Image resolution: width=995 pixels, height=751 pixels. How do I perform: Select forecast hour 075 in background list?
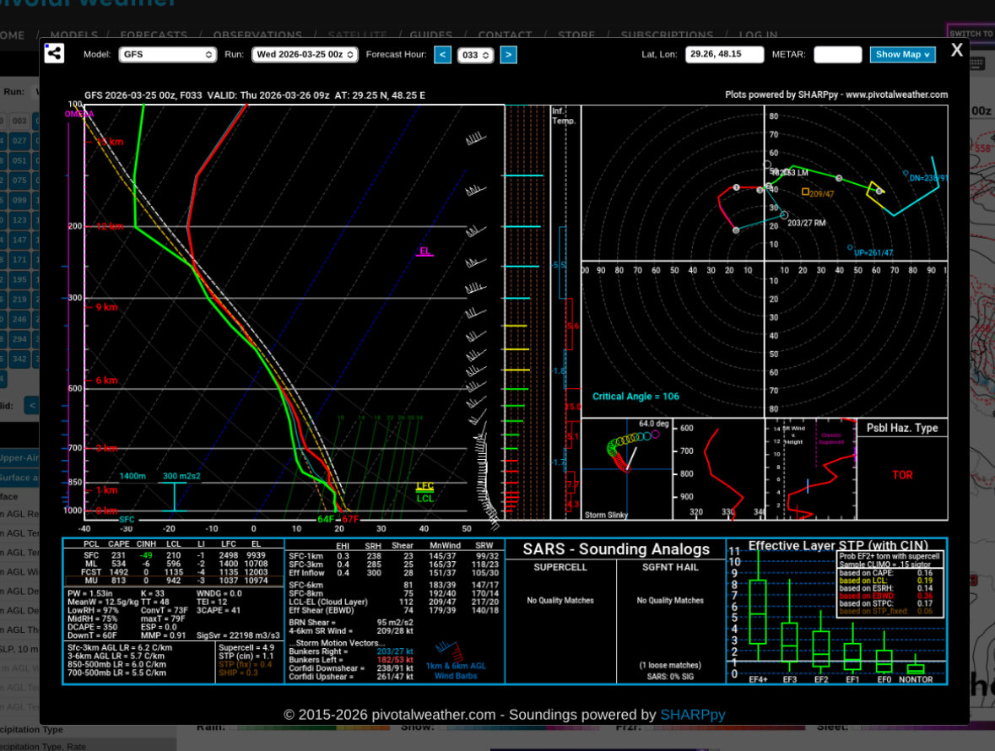point(19,180)
